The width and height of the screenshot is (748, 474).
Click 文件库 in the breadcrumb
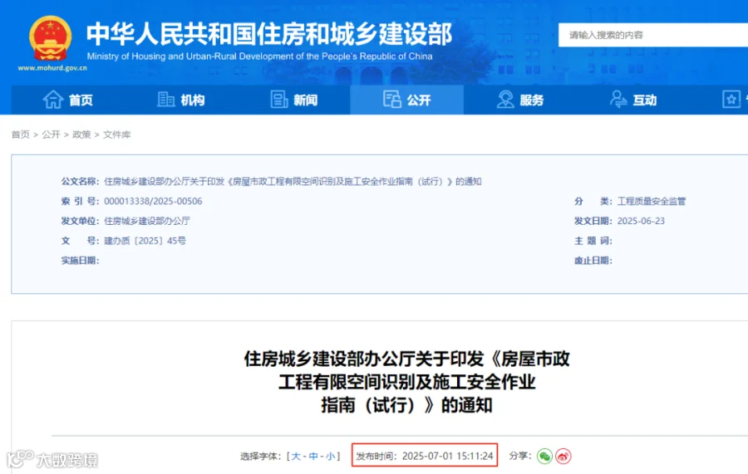point(117,134)
